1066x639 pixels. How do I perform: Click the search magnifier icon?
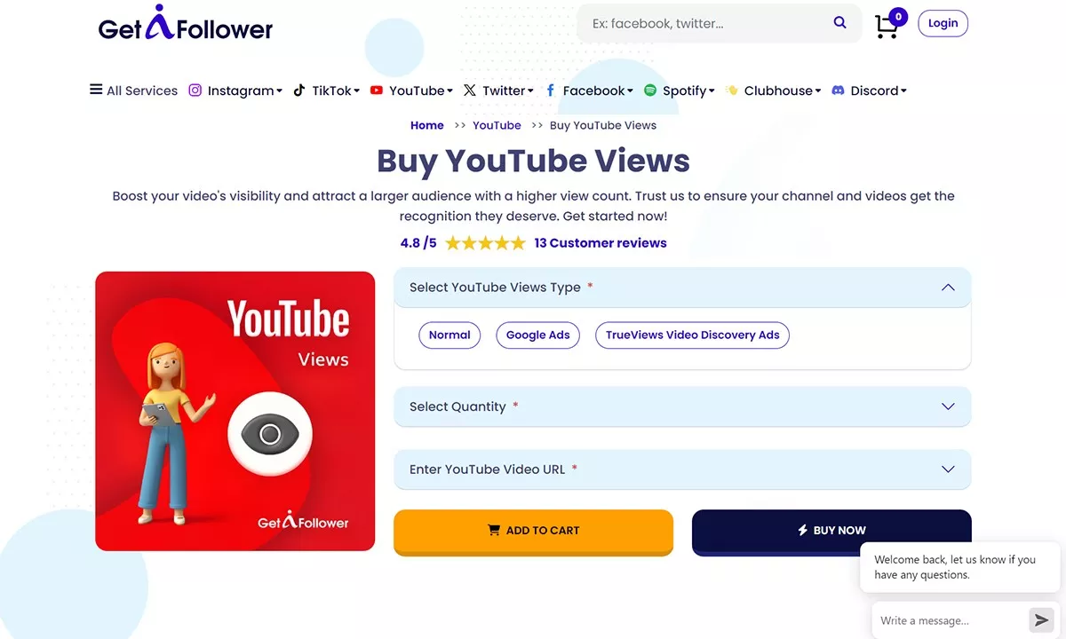coord(839,23)
